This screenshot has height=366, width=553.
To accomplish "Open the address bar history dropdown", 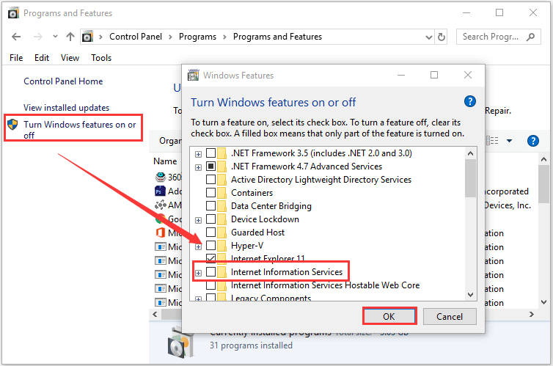I will (428, 37).
